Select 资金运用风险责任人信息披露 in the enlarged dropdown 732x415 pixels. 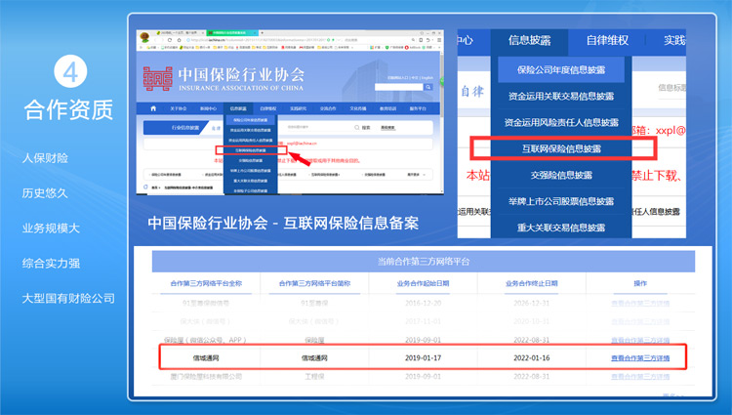coord(560,122)
